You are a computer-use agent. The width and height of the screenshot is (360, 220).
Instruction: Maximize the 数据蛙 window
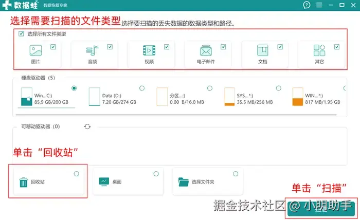[342, 5]
